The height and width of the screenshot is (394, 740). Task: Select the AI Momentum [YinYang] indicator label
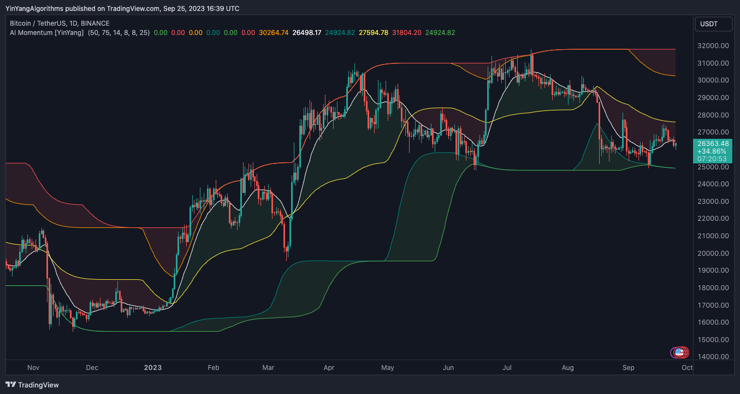[x=47, y=33]
